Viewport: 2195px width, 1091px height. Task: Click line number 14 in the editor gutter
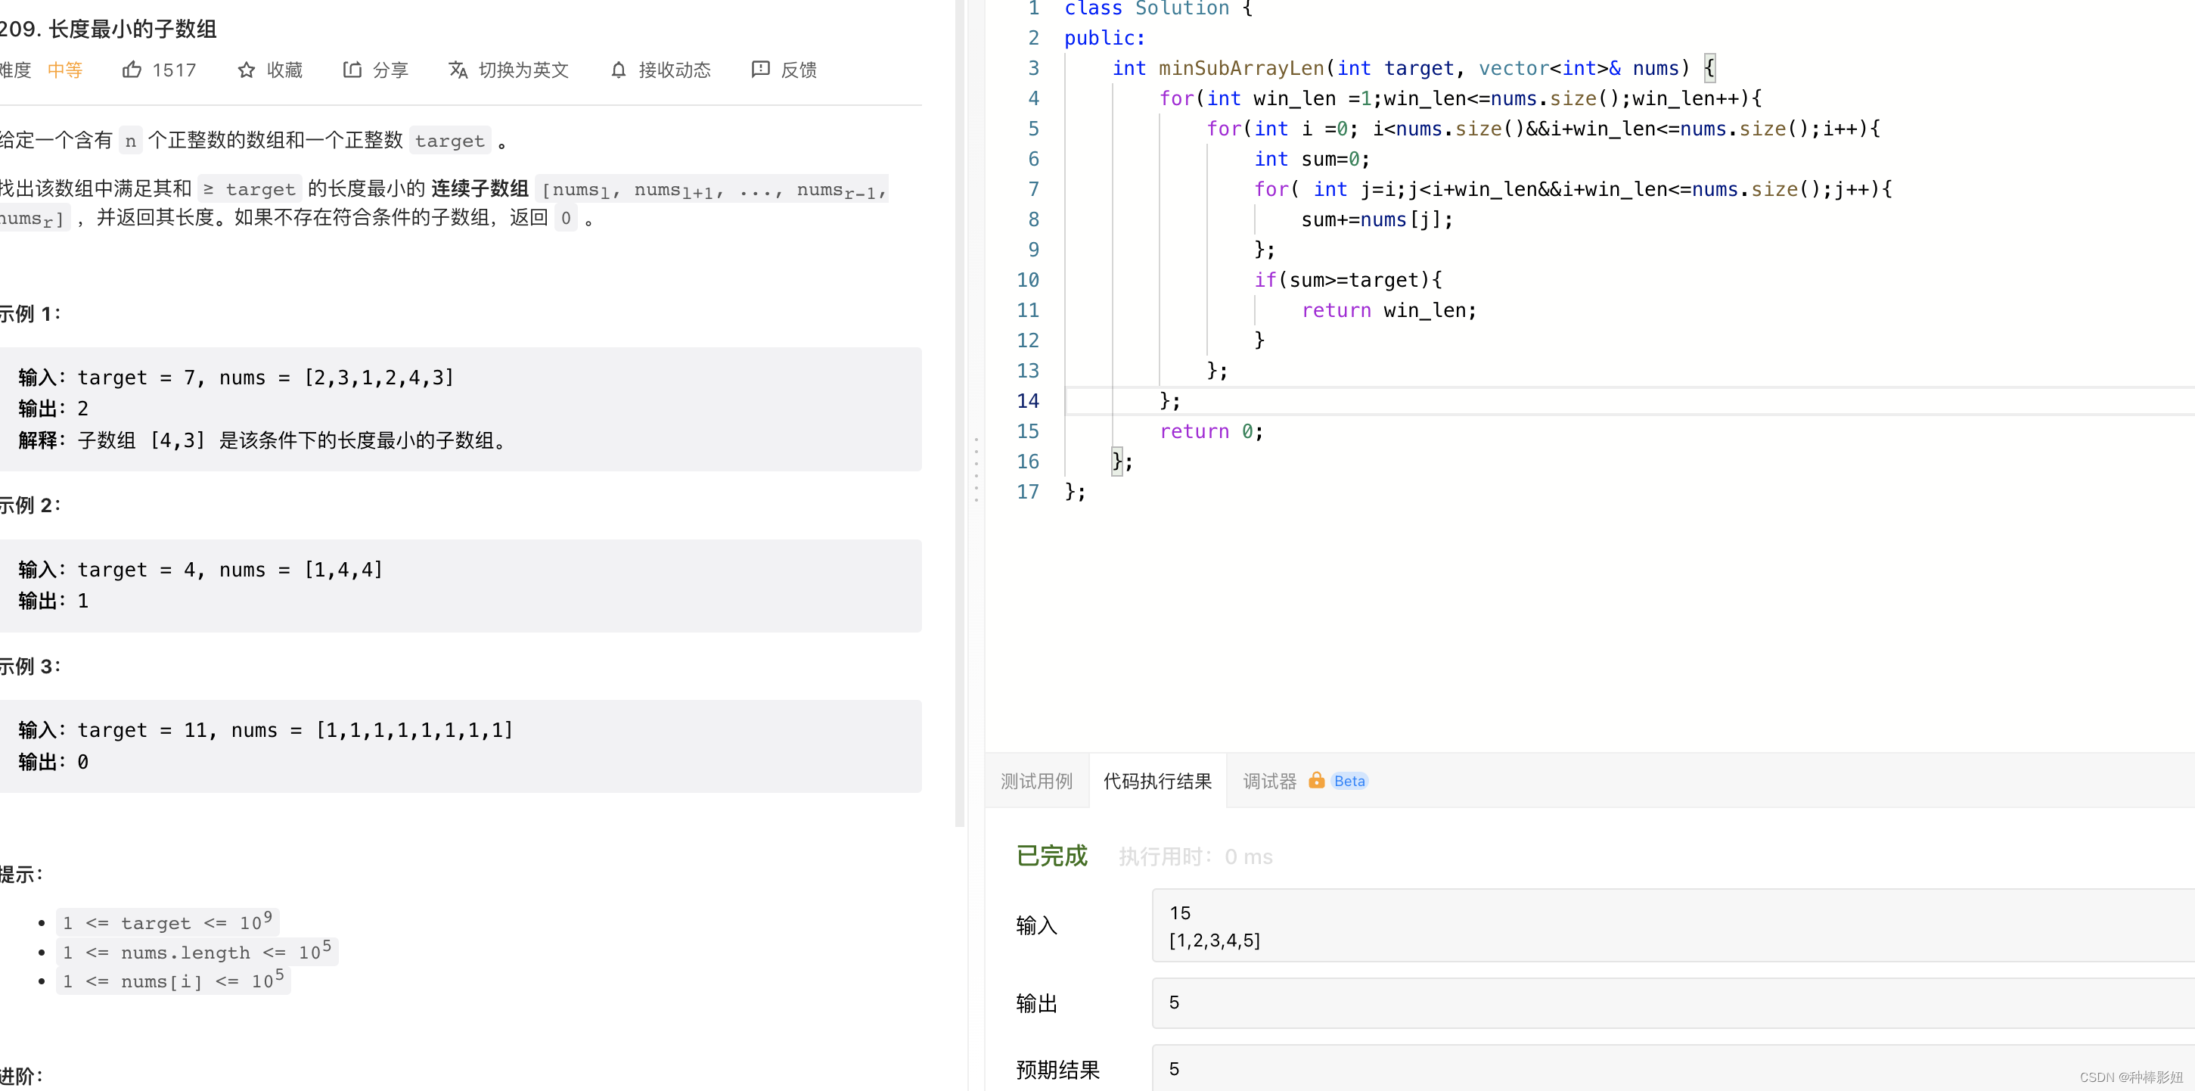point(1028,400)
